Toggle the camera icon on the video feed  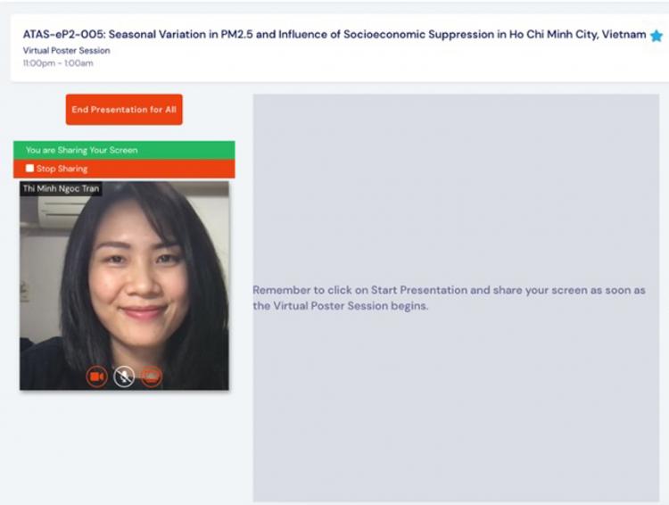pos(97,377)
